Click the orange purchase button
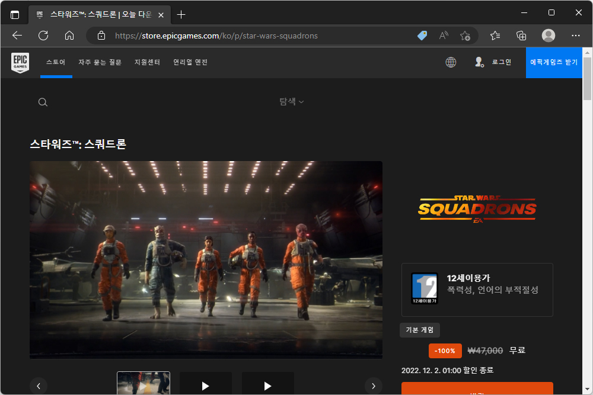 (477, 388)
